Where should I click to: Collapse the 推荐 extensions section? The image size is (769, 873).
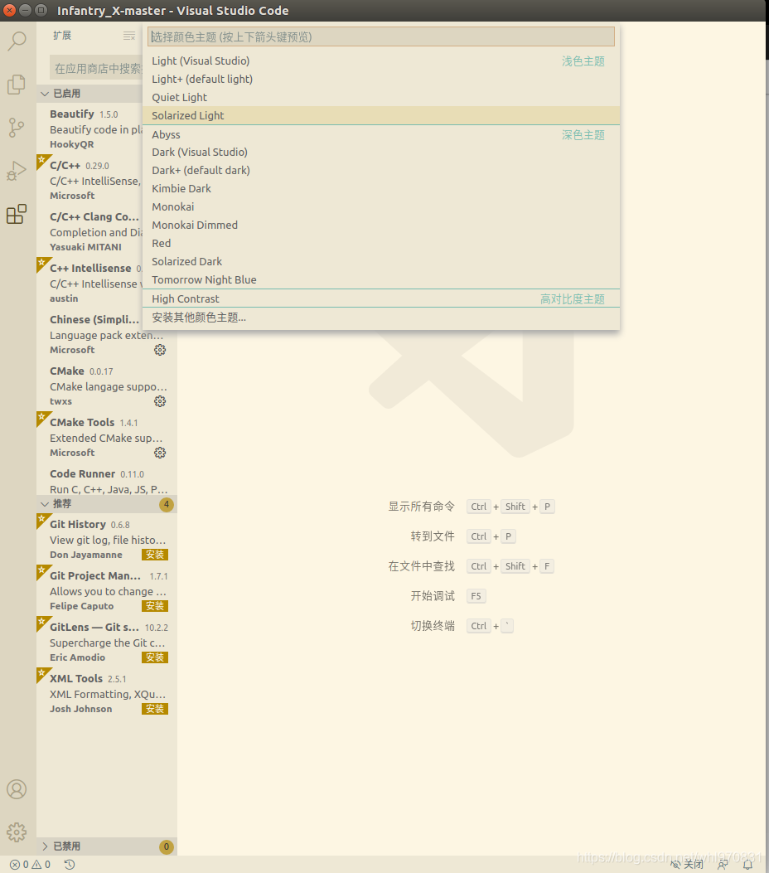[x=107, y=504]
